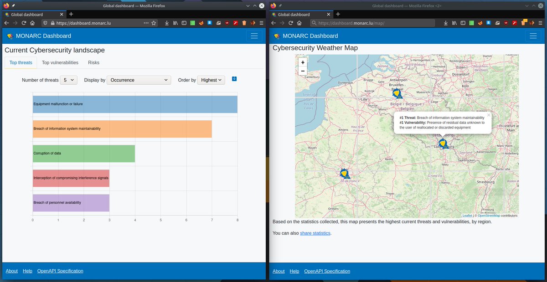Toggle navbar hamburger in left MONARC Dashboard

coord(254,36)
